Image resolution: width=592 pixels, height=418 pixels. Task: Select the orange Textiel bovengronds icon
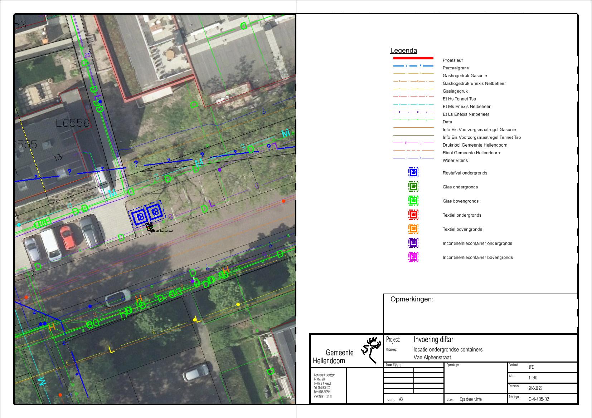pos(413,229)
